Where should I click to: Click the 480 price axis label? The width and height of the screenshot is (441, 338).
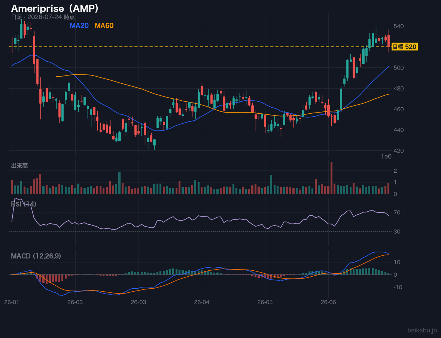tap(399, 89)
